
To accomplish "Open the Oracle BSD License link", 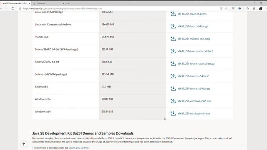I will point(78,148).
